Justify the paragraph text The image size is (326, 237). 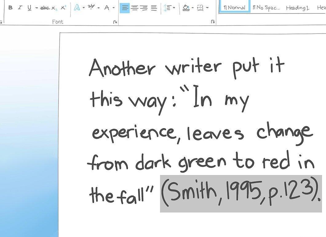pos(154,8)
